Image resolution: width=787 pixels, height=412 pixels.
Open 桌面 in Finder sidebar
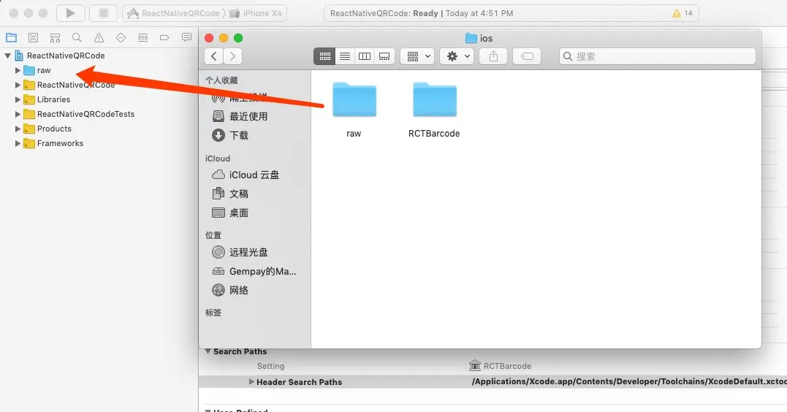coord(231,213)
